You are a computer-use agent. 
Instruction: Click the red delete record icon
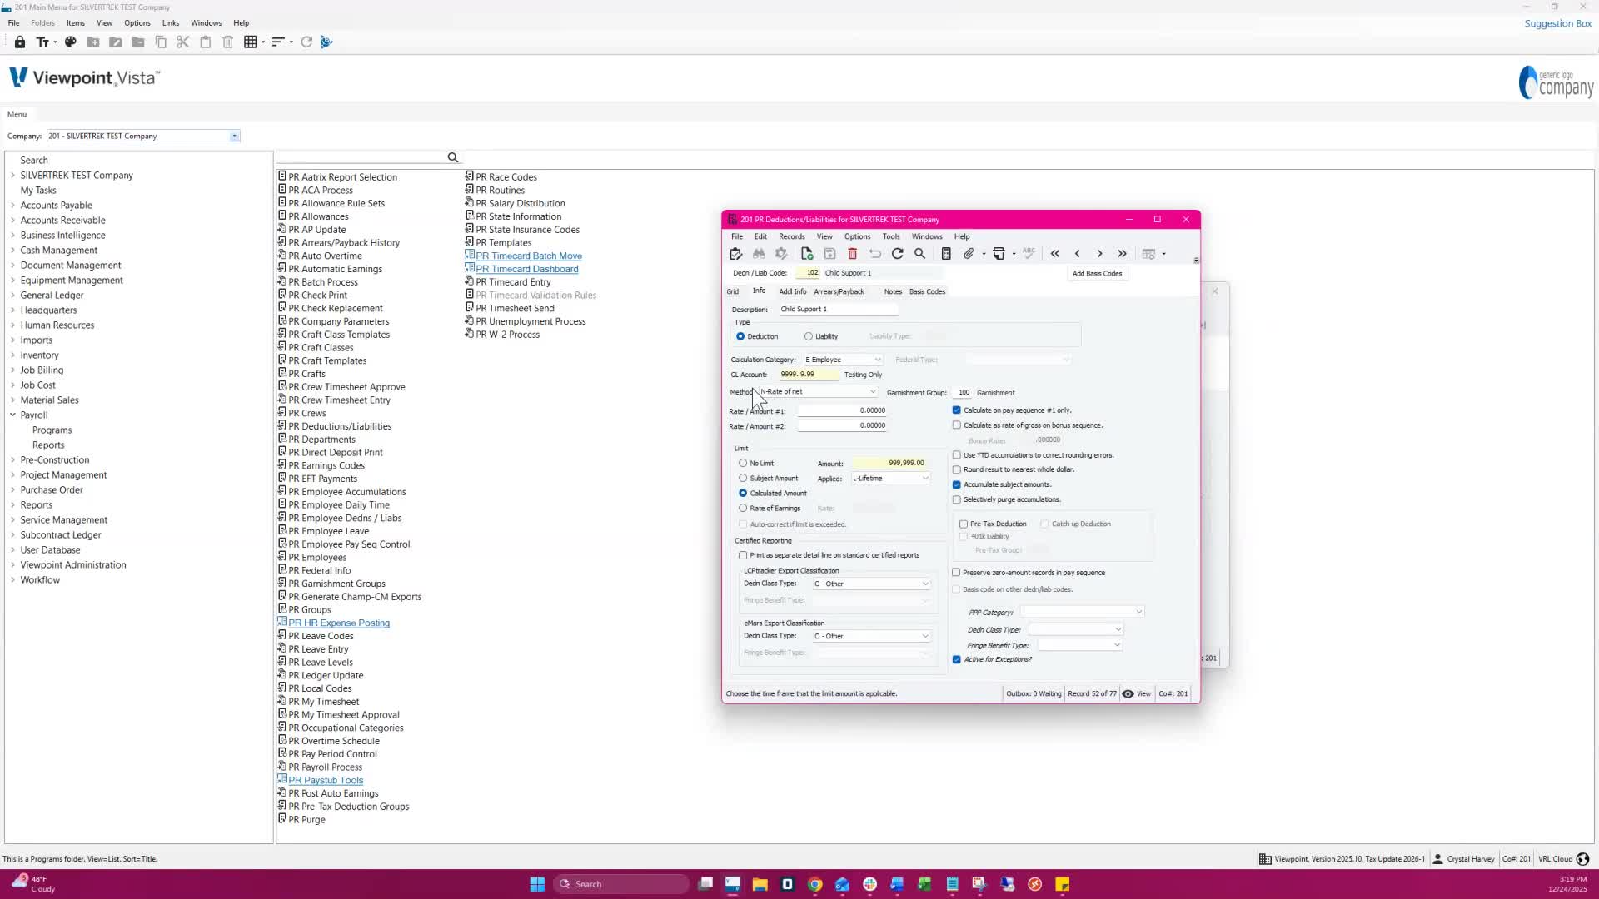pos(852,254)
